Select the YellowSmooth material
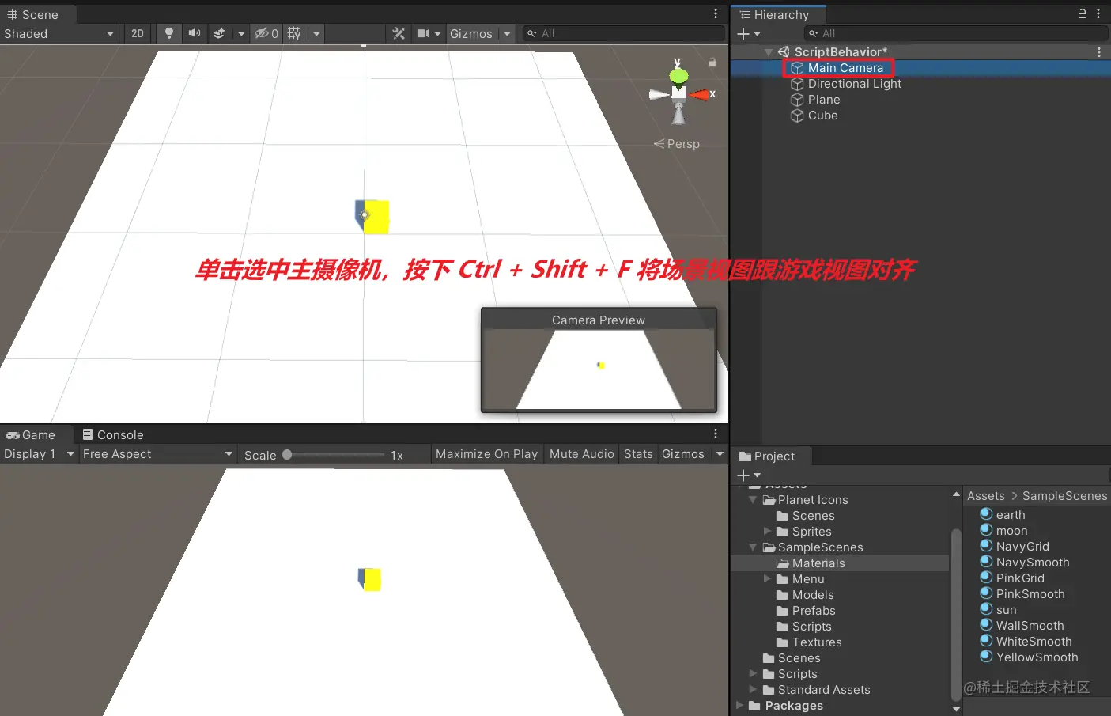 [x=1029, y=657]
